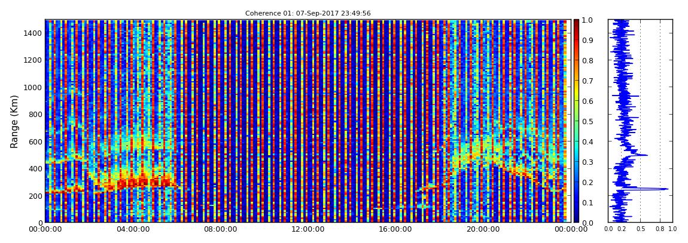
Task: Click the plot title 'Coherence 01: 07-Sep-2017 23:49:56'
Action: [308, 13]
